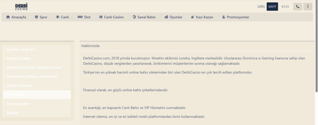Open DerbiCasino Ödeme Yöntemleri

click(x=37, y=77)
